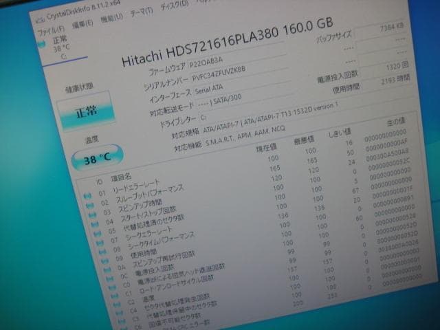Select the 代替処理済のセクタ数 row name
Screen dimensions: 440x330
[154, 223]
